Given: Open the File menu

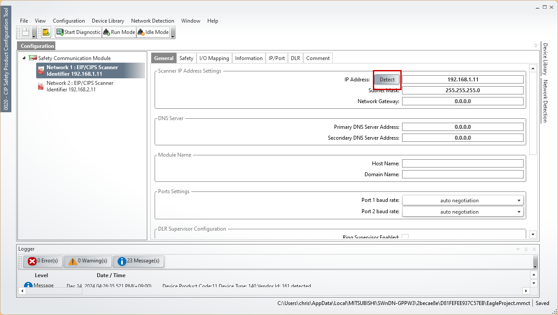Looking at the screenshot, I should coord(24,20).
